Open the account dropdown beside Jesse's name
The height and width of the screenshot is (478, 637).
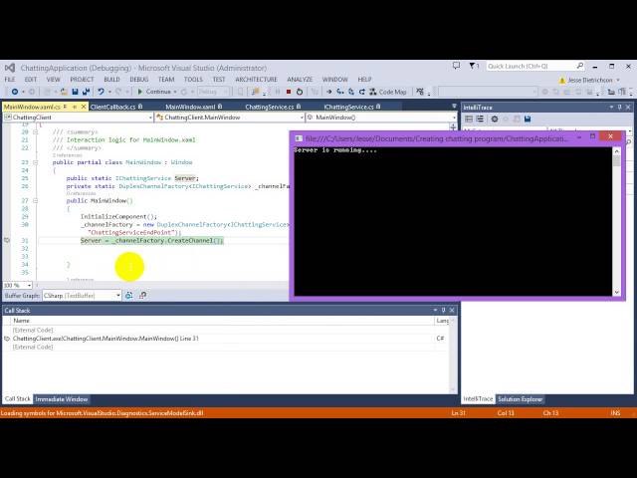[618, 80]
